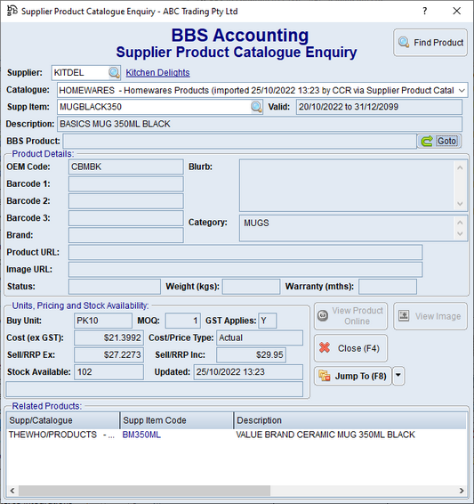Click the horizontal scrollbar in Related Products

click(144, 491)
